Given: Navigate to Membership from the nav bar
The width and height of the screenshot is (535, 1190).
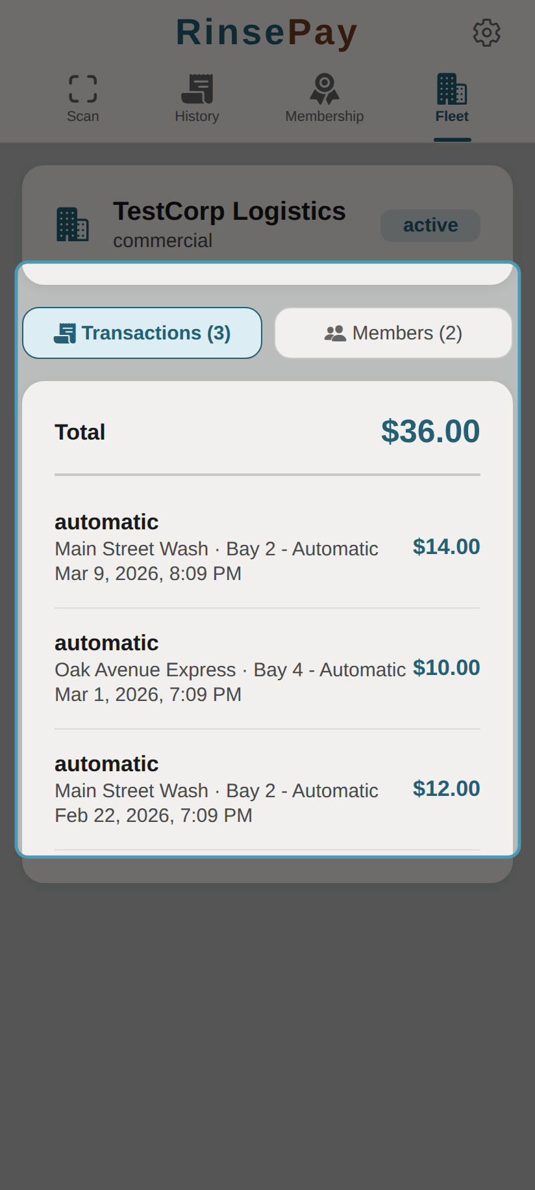Looking at the screenshot, I should click(324, 98).
